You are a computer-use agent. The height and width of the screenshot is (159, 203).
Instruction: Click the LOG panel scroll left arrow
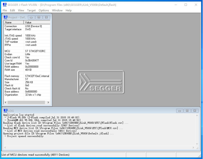point(5,147)
